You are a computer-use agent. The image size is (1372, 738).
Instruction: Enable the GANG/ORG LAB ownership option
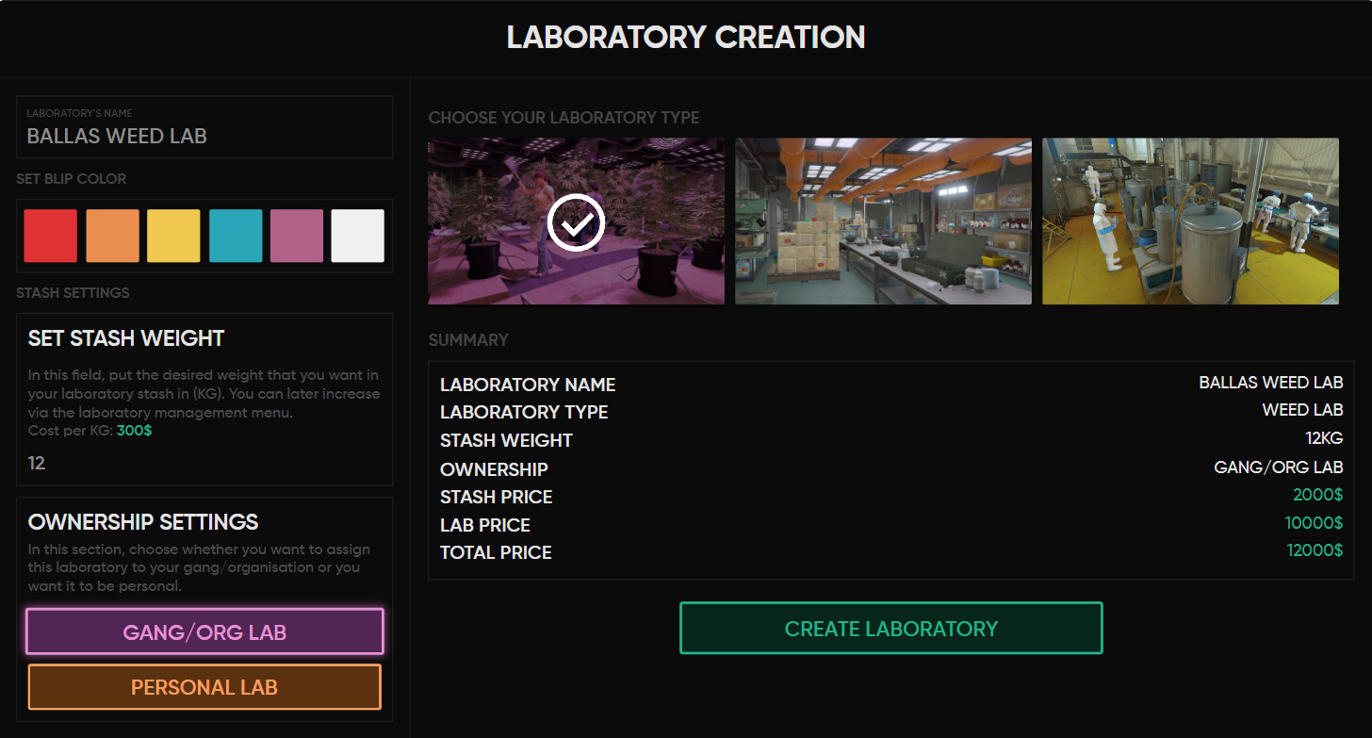[204, 631]
